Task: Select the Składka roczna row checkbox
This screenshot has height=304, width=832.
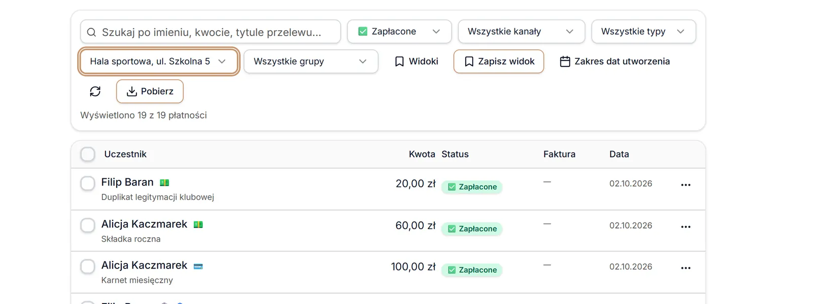Action: [x=88, y=225]
